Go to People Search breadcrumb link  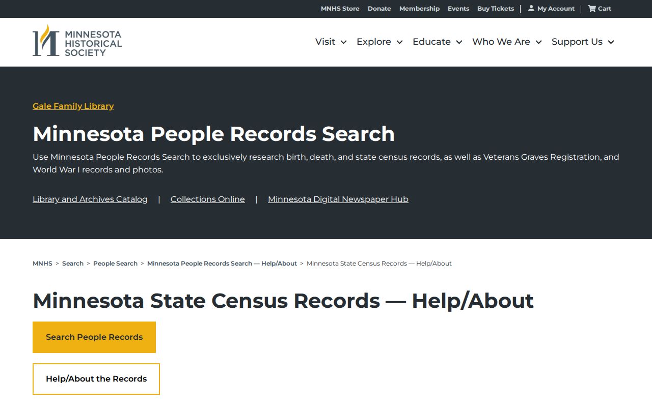pos(115,264)
